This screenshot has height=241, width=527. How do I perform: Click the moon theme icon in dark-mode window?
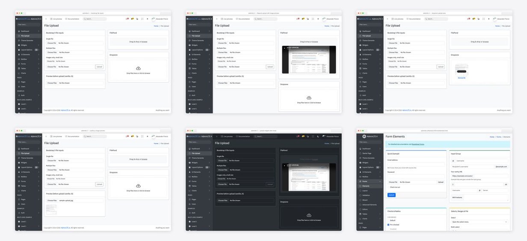click(318, 136)
